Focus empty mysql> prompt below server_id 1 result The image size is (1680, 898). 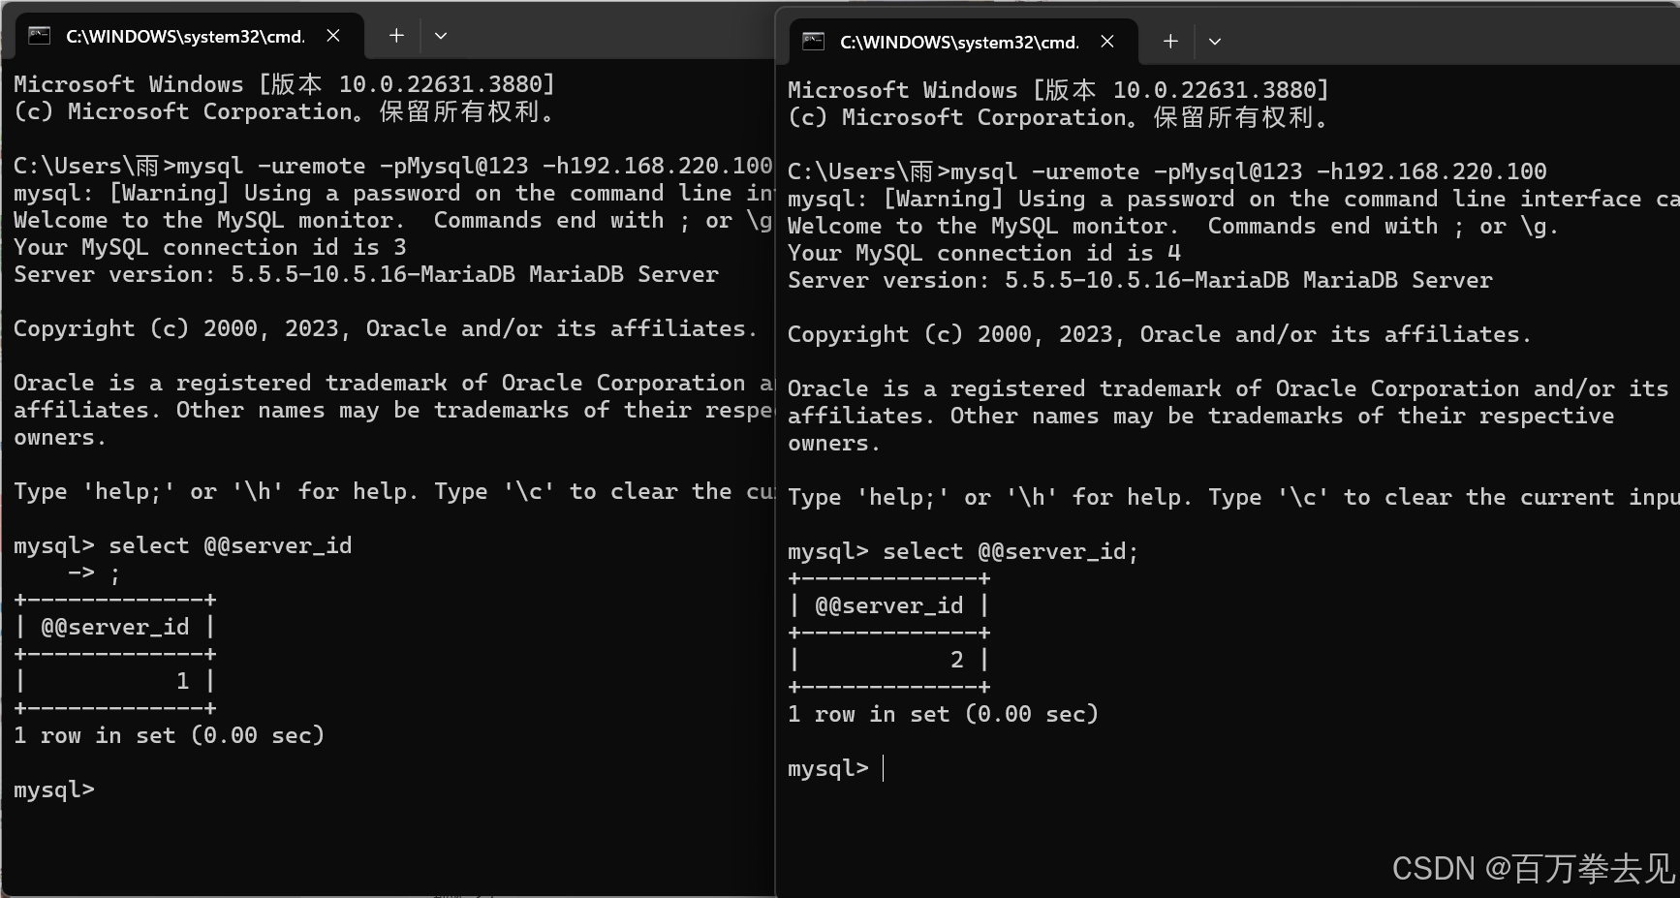[x=54, y=790]
